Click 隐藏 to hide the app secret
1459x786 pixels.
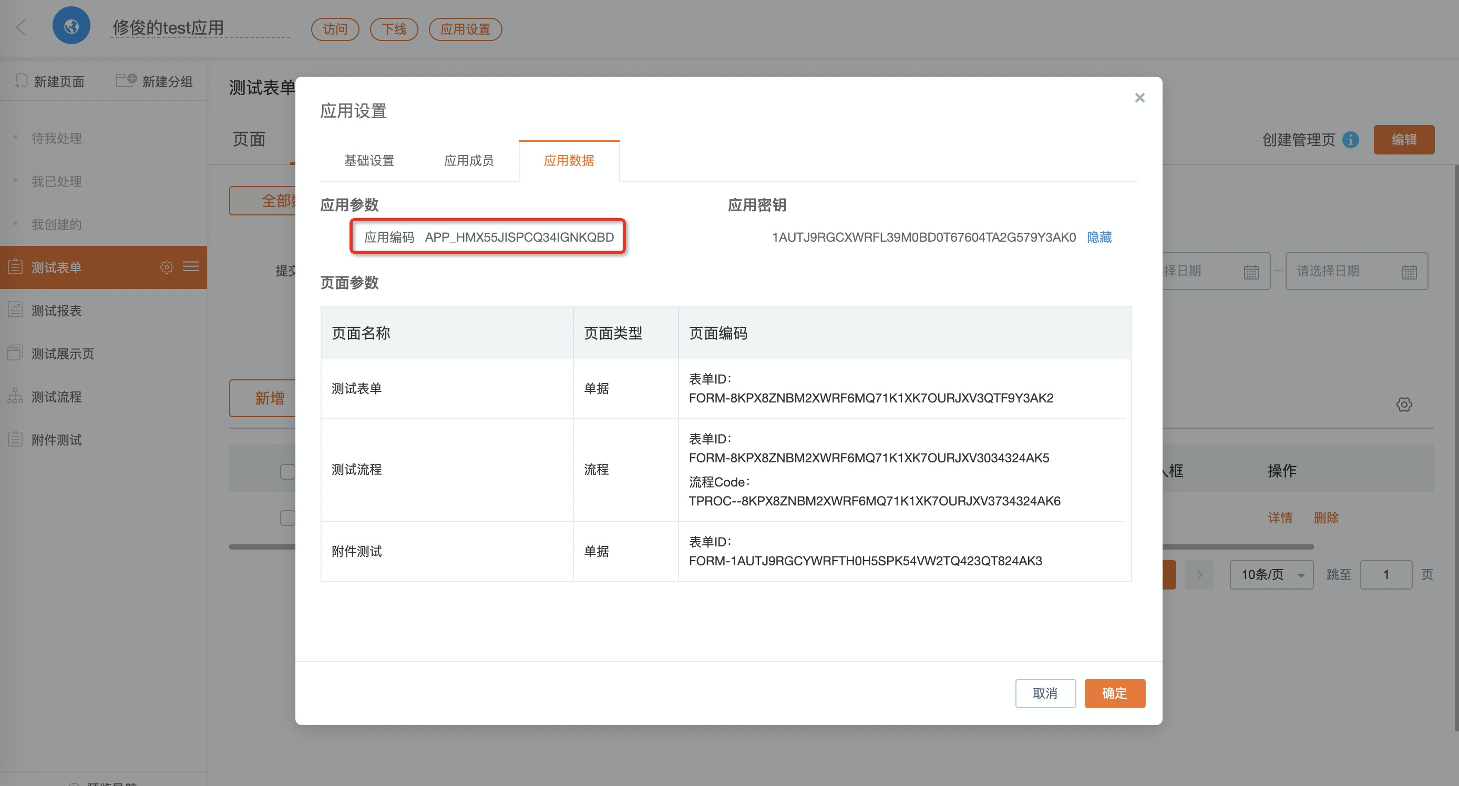tap(1099, 237)
